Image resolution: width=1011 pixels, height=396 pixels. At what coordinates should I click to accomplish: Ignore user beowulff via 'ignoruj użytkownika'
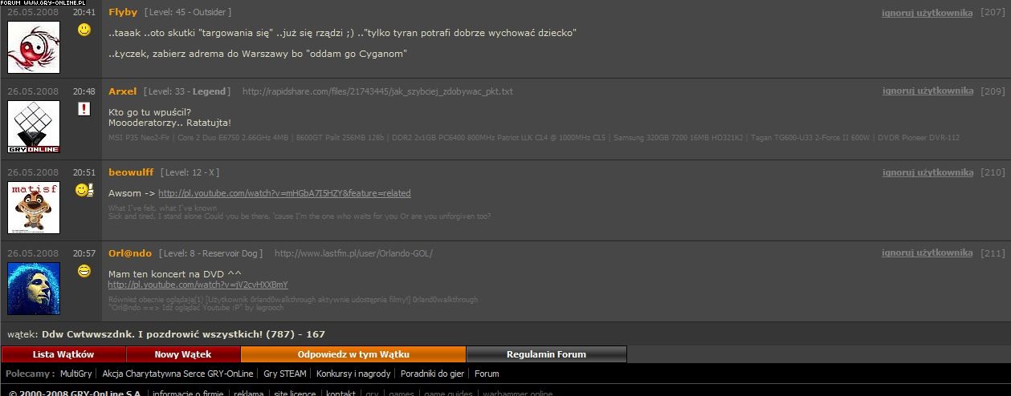tap(927, 172)
